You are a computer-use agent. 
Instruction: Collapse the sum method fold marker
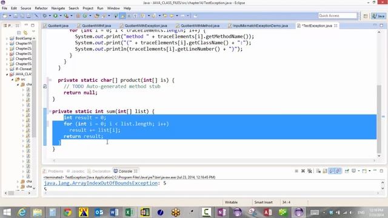click(x=50, y=111)
